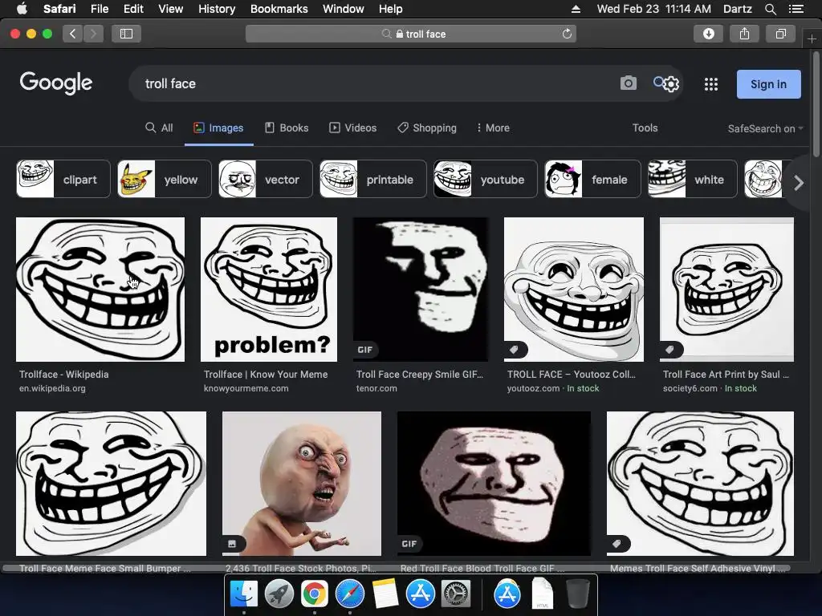Image resolution: width=822 pixels, height=616 pixels.
Task: Reload the page with the refresh icon
Action: 567,34
